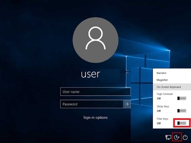Open the Ease of Access icon
Screen dimensions: 191x143
(x=177, y=137)
